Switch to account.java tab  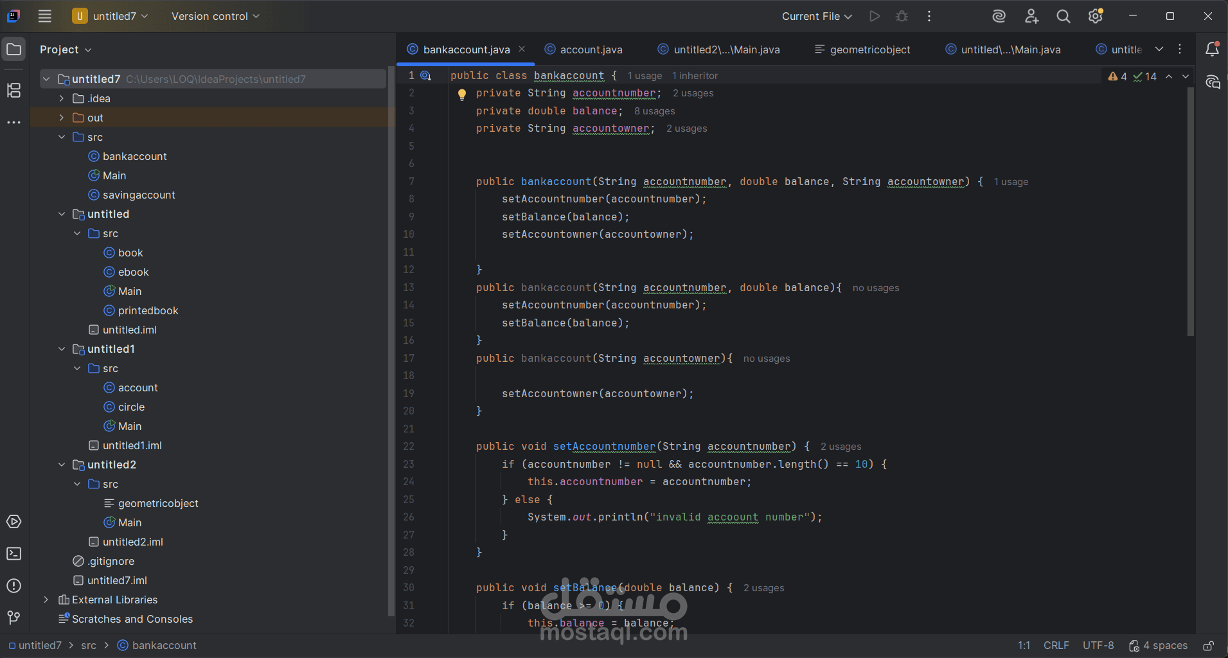(x=583, y=49)
